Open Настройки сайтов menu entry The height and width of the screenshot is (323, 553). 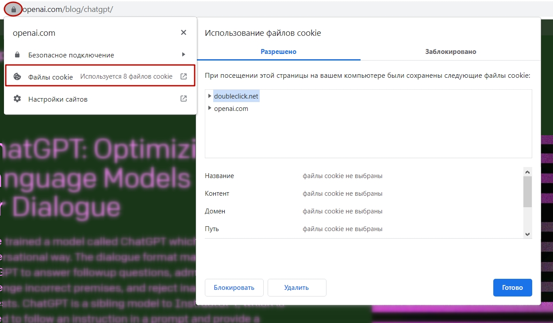coord(100,99)
